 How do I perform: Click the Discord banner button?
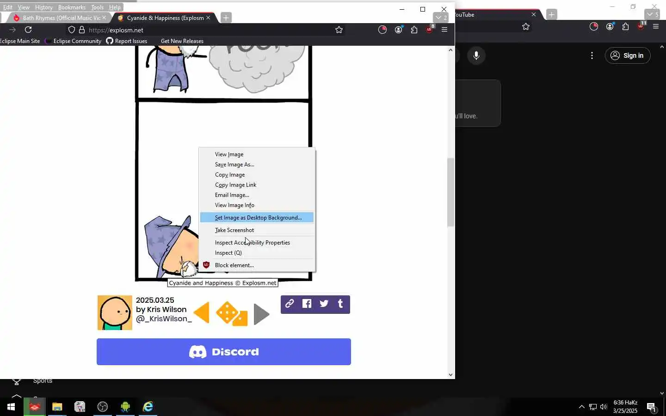point(224,352)
